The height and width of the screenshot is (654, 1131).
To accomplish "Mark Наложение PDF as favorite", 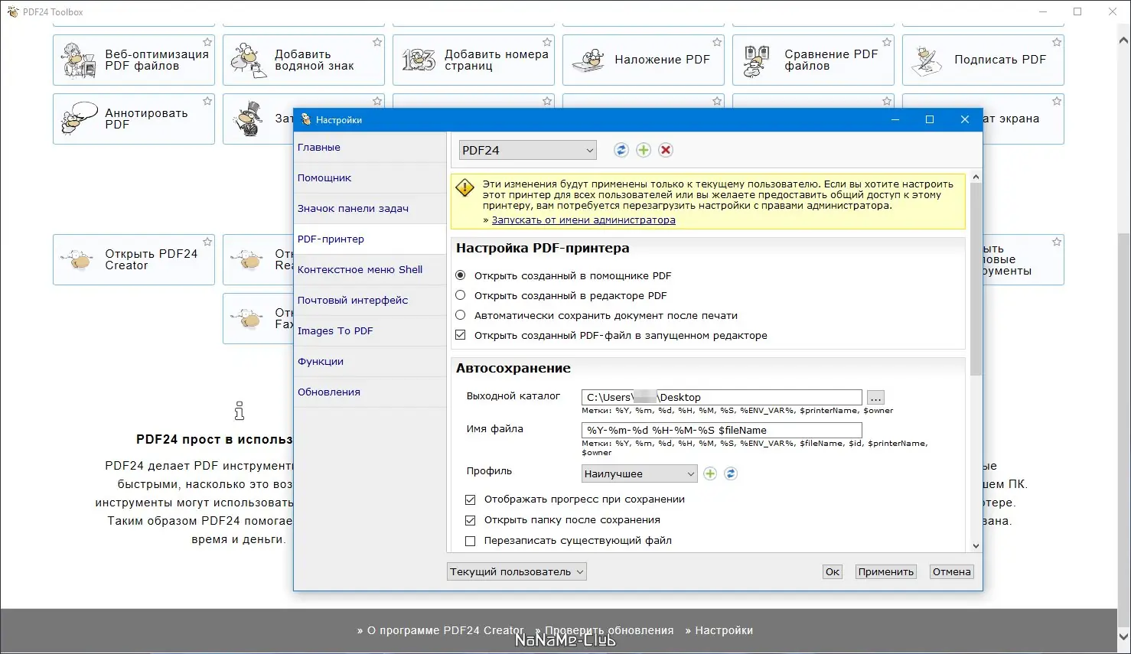I will point(717,42).
